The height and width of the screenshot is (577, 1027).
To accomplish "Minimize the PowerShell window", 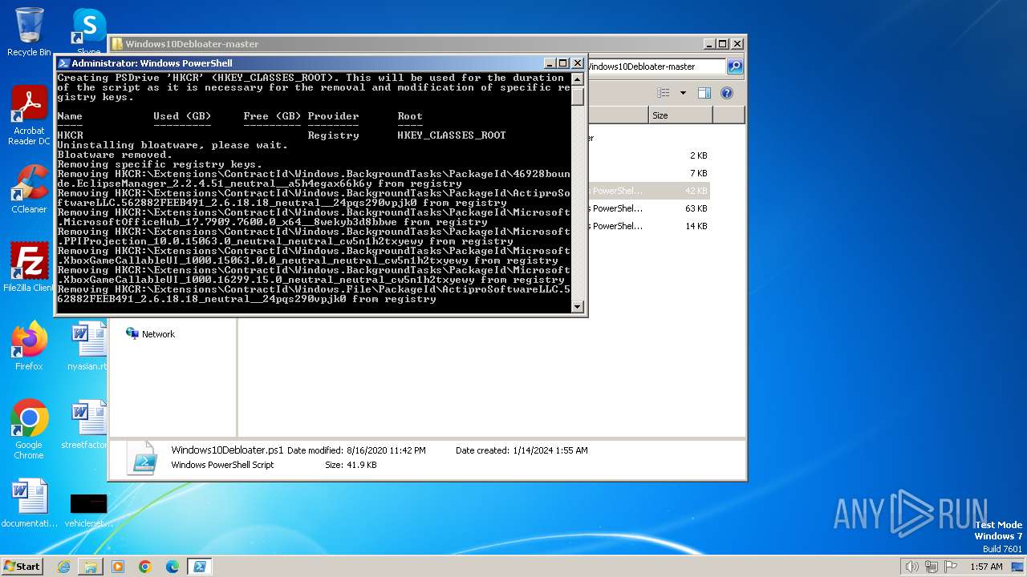I will [x=550, y=63].
